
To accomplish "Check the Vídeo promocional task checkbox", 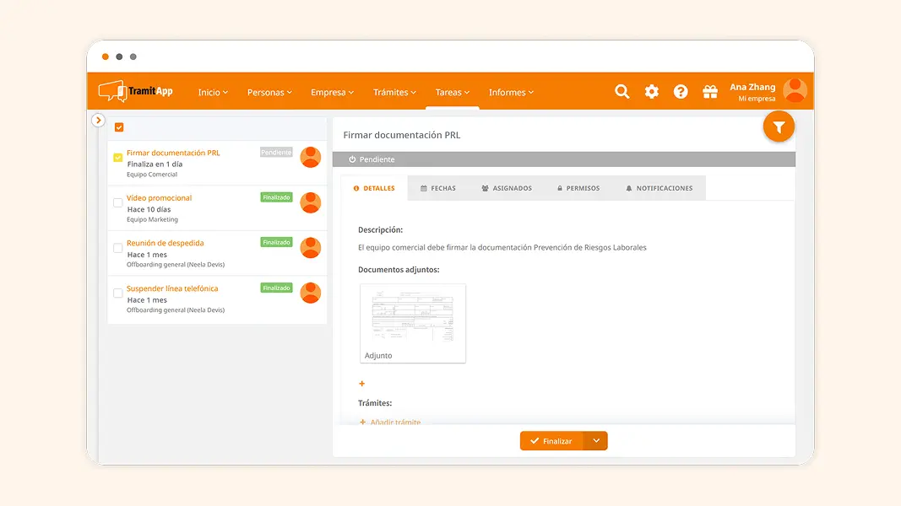I will (118, 202).
